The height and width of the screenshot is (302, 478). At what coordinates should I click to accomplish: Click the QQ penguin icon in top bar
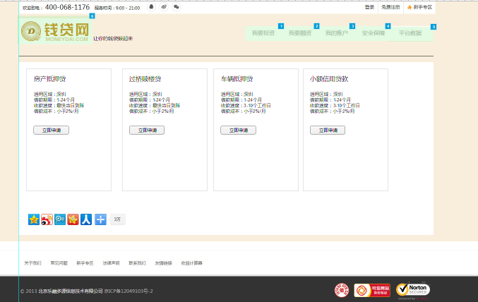(152, 7)
